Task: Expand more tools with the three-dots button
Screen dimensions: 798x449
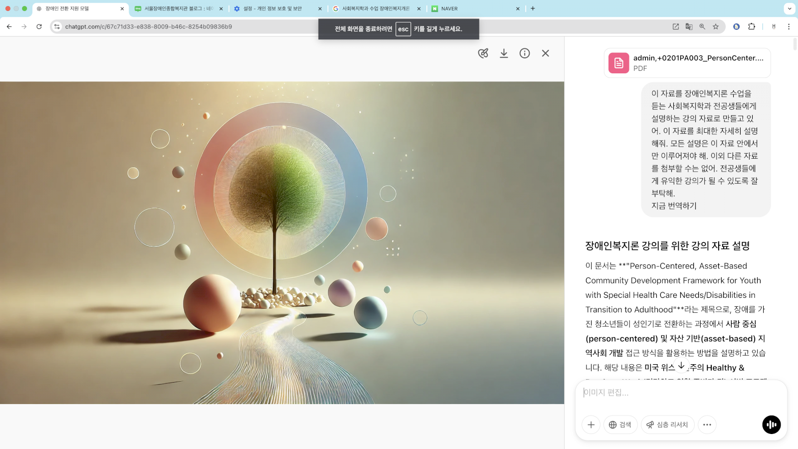Action: click(x=707, y=425)
